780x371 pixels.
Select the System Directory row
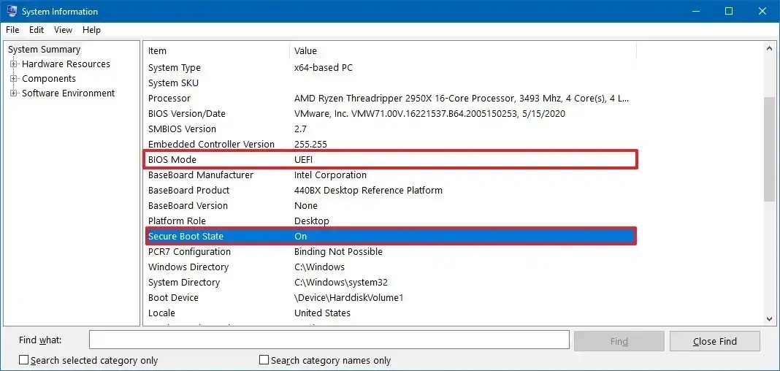pos(391,283)
